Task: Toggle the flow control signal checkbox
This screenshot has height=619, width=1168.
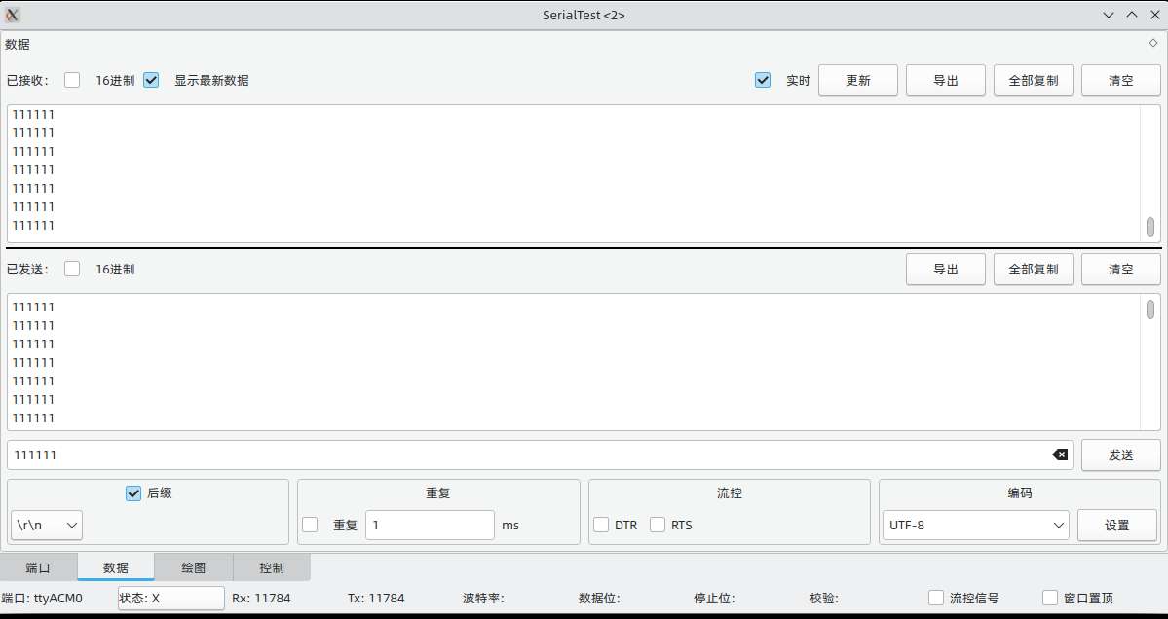Action: point(936,598)
